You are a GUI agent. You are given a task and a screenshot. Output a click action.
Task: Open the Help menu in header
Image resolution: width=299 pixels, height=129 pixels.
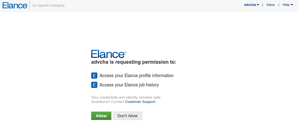pyautogui.click(x=286, y=5)
